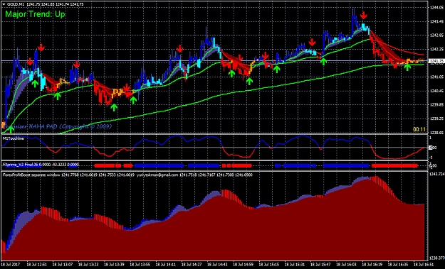Select the green buy arrow at the chart's first candle
Image resolution: width=445 pixels, height=269 pixels.
11,130
